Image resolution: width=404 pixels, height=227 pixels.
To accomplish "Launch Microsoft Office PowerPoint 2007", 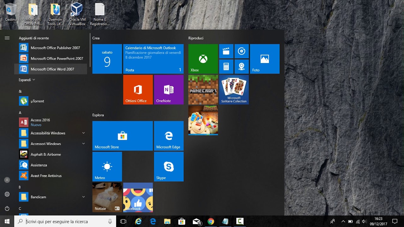I will coord(50,59).
